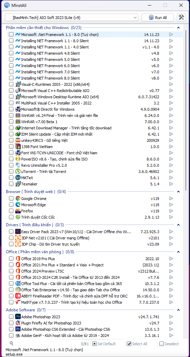This screenshot has height=357, width=190.
Task: Check the Microsoft Edge checkbox
Action: (x=11, y=205)
